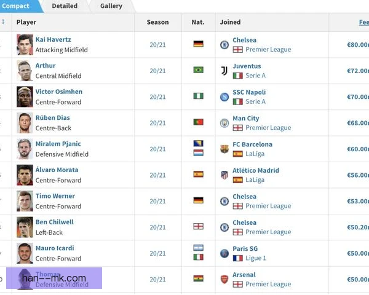Select the Compact view tab

tap(15, 6)
